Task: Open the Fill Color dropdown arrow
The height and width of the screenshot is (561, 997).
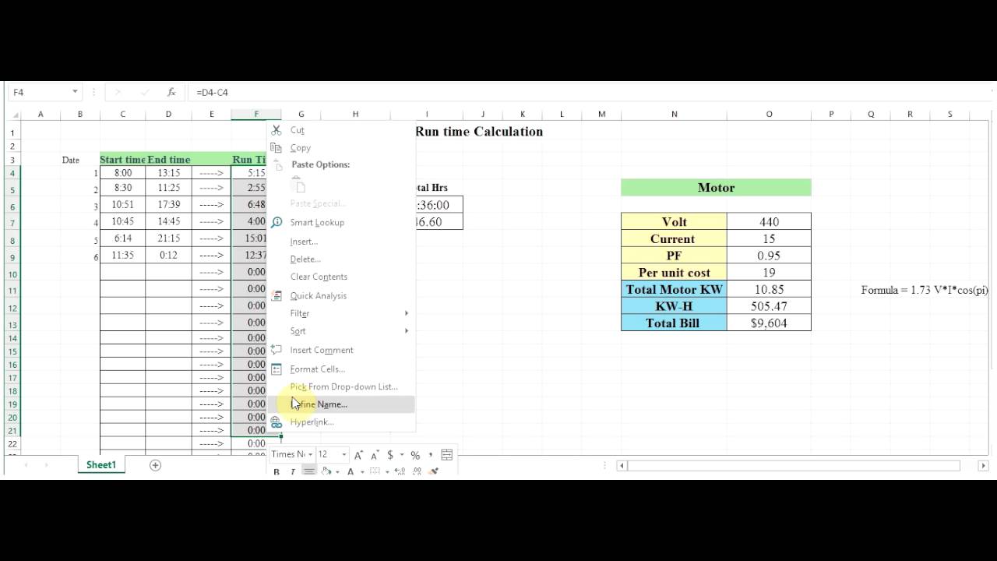Action: [x=337, y=472]
